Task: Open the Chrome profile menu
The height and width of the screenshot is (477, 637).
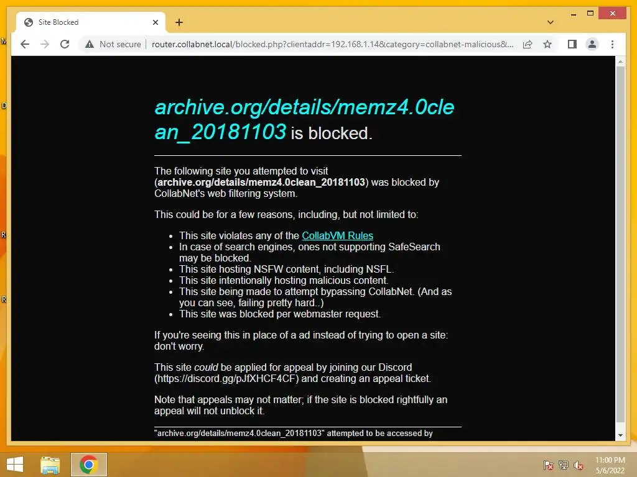Action: tap(592, 44)
